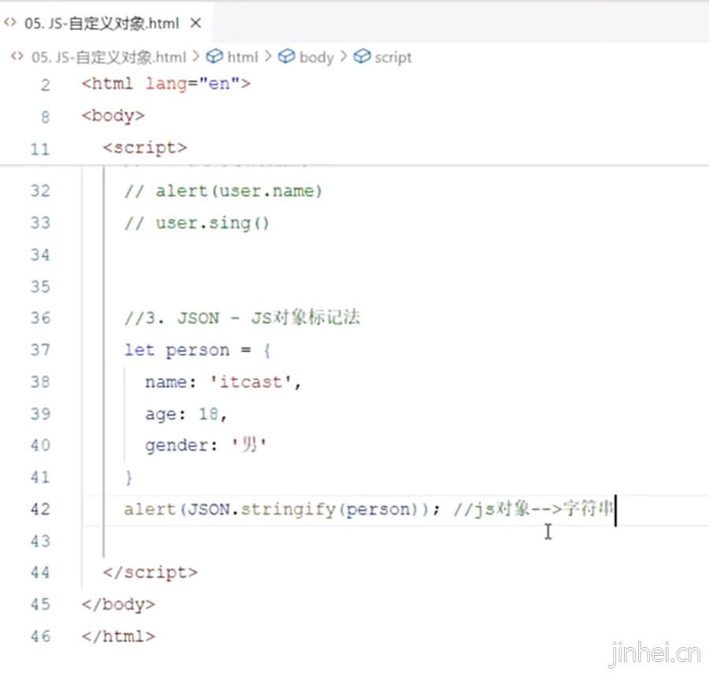Click the closing </html> tag

[118, 636]
